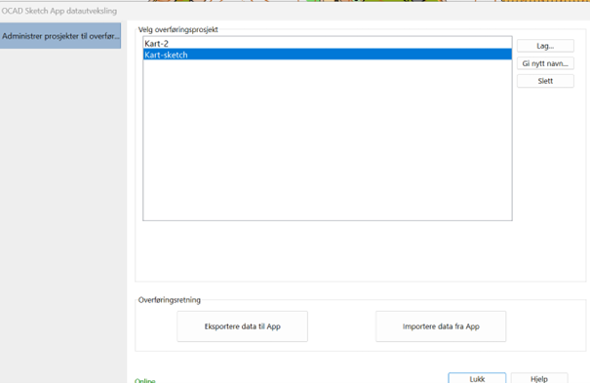Viewport: 590px width, 383px height.
Task: Select the Kart-sketch project row
Action: click(328, 55)
